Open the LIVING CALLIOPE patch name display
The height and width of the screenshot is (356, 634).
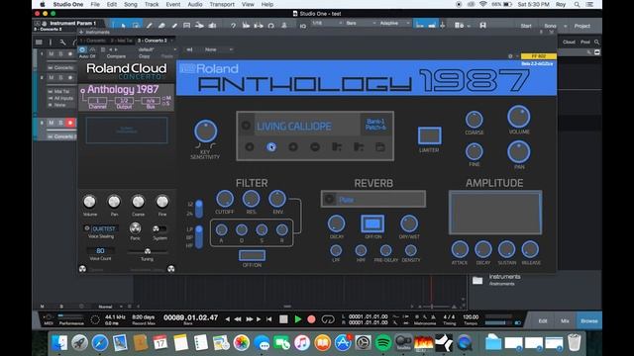(306, 127)
